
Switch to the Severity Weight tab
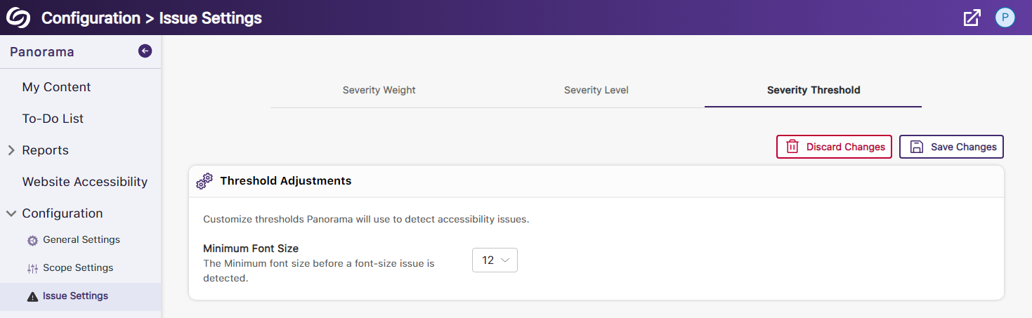(x=379, y=90)
